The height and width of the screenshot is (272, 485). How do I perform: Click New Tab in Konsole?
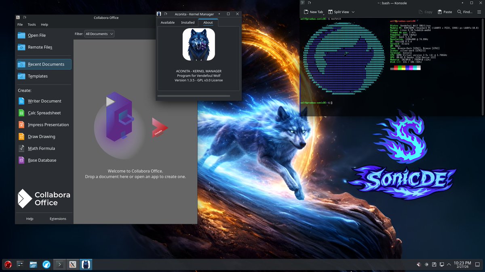(314, 12)
